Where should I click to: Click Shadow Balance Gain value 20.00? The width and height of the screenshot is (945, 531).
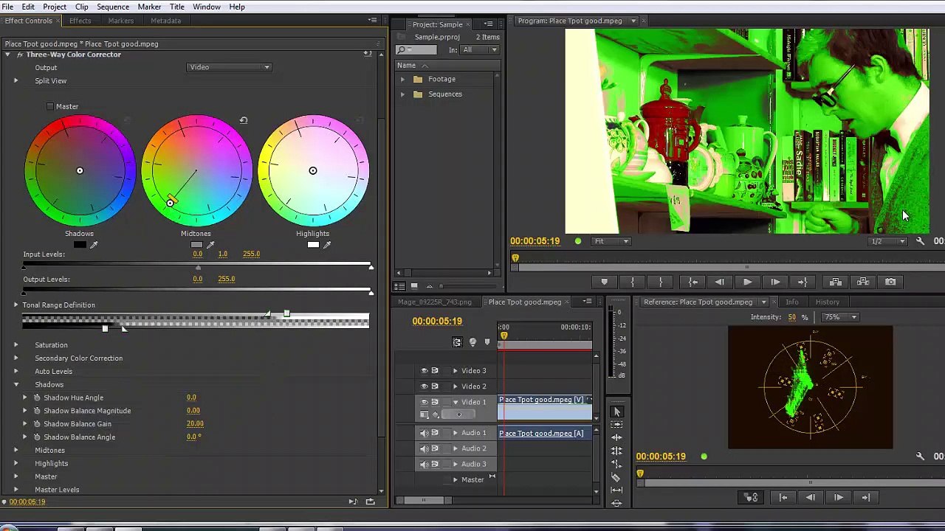pyautogui.click(x=195, y=423)
